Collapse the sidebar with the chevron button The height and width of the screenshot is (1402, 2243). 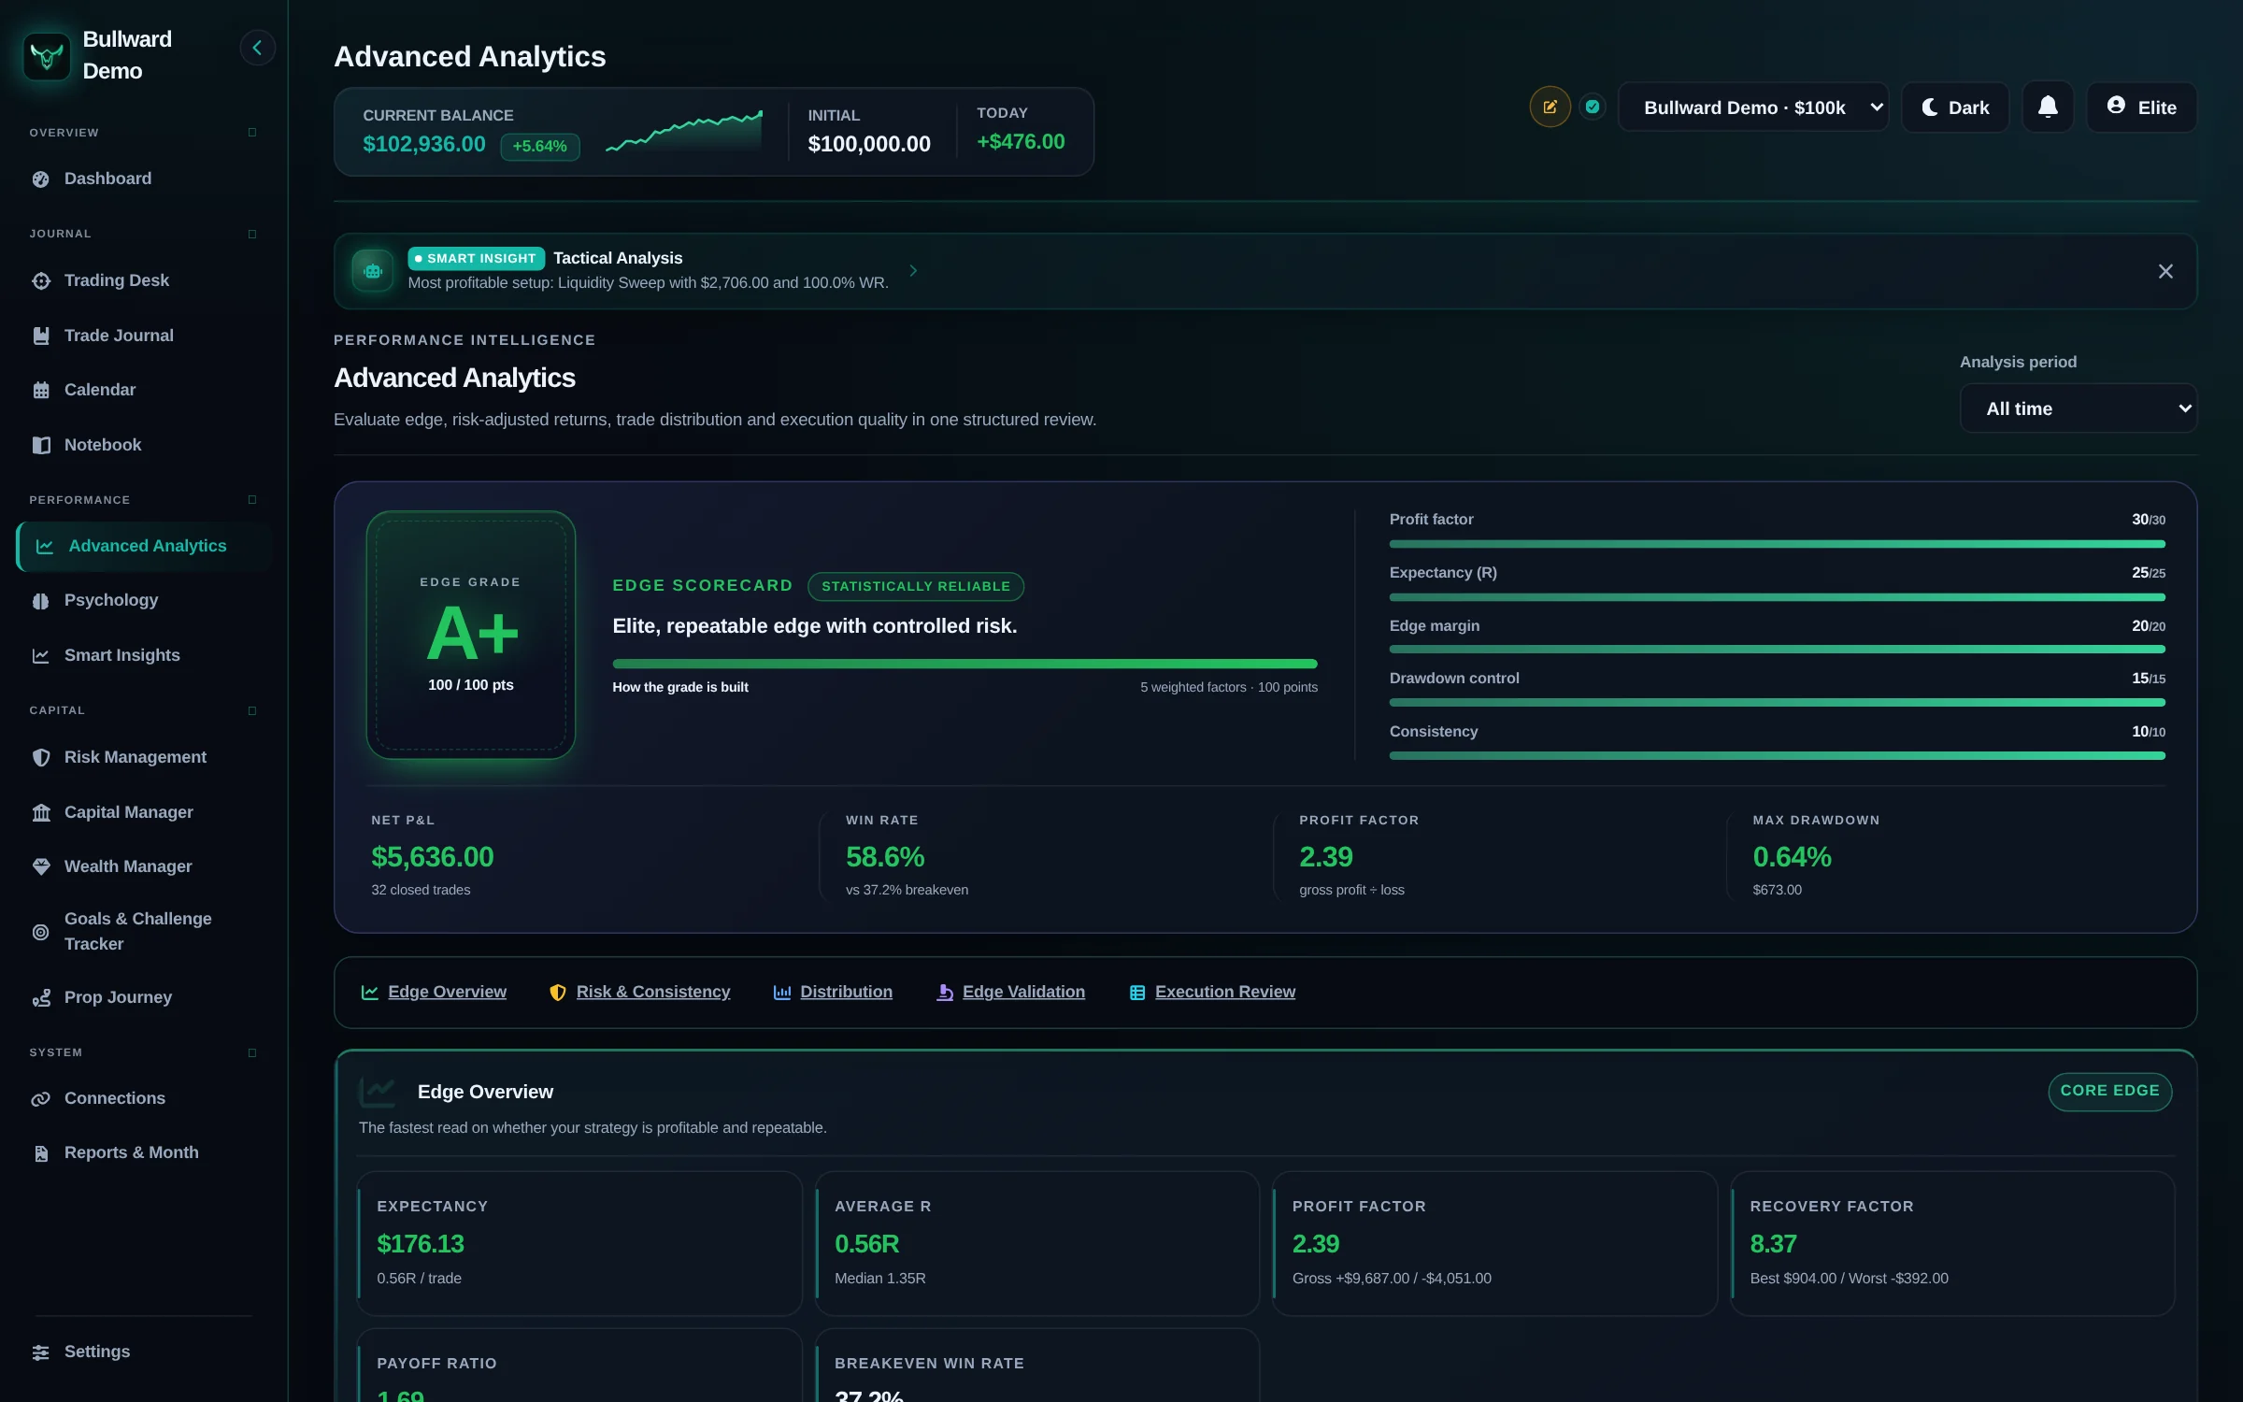tap(257, 48)
